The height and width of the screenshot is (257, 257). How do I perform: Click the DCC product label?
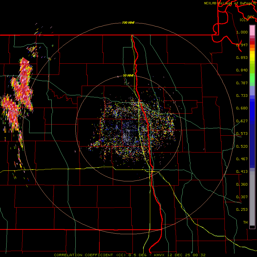tap(251, 17)
